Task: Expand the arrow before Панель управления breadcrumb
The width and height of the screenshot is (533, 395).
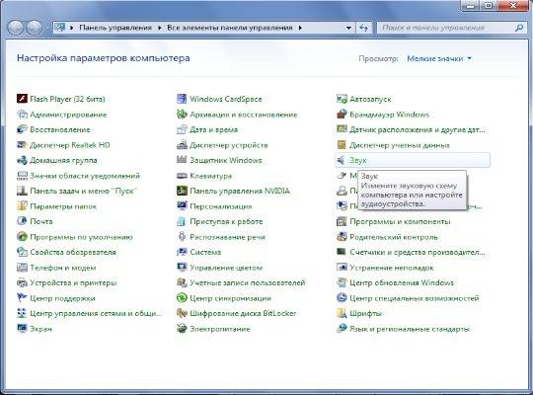Action: pyautogui.click(x=72, y=28)
